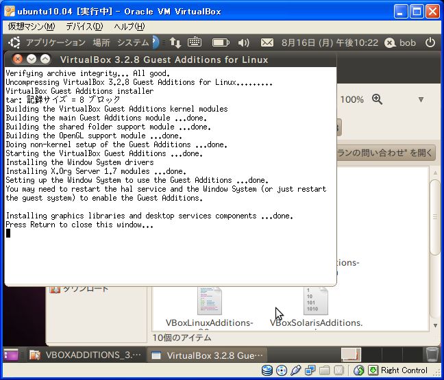Image resolution: width=444 pixels, height=380 pixels.
Task: Click the battery status icon
Action: [x=221, y=42]
